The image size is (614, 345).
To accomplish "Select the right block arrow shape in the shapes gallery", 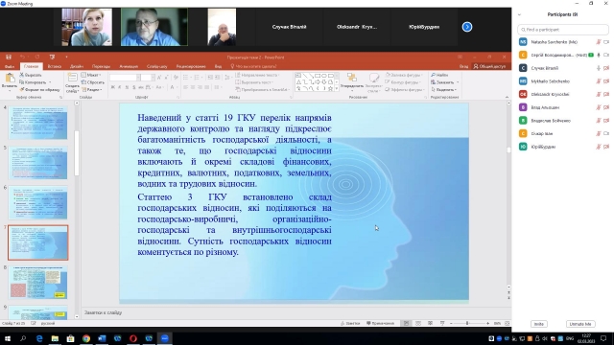I will (317, 82).
